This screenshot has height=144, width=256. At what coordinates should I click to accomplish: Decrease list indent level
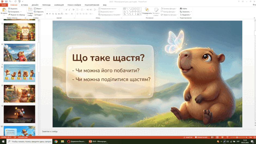pyautogui.click(x=88, y=10)
